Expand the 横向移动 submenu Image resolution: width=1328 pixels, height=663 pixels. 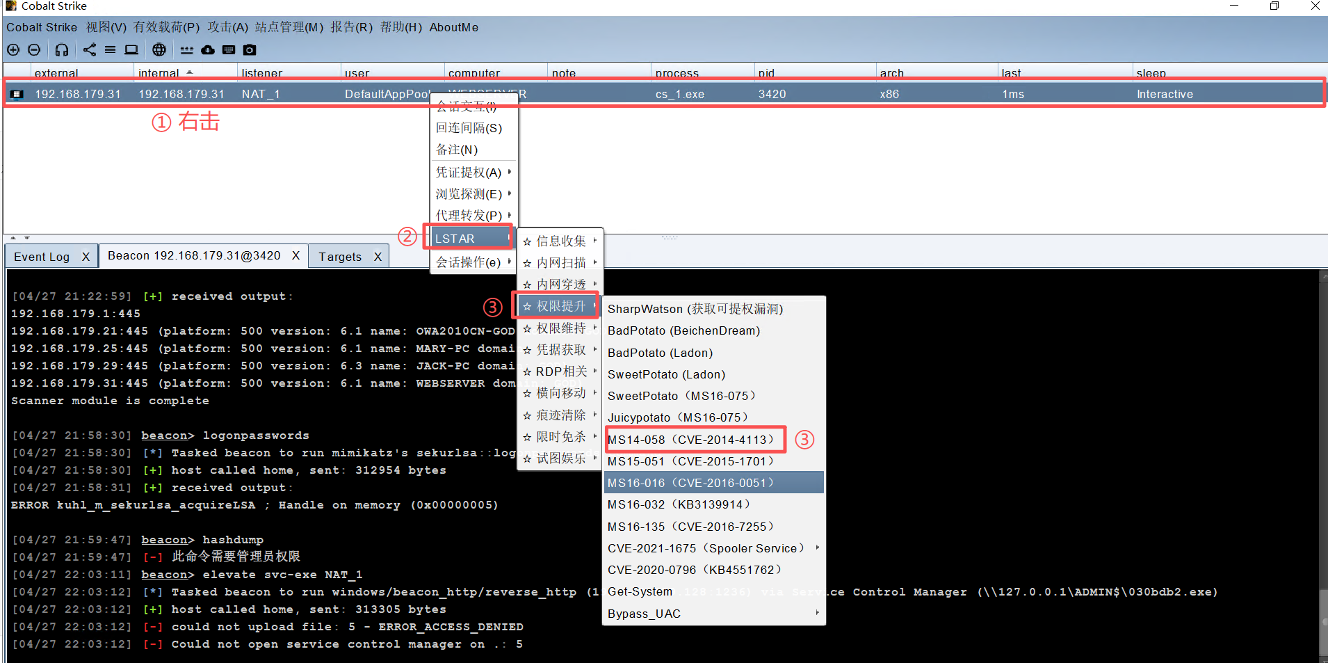[x=560, y=393]
